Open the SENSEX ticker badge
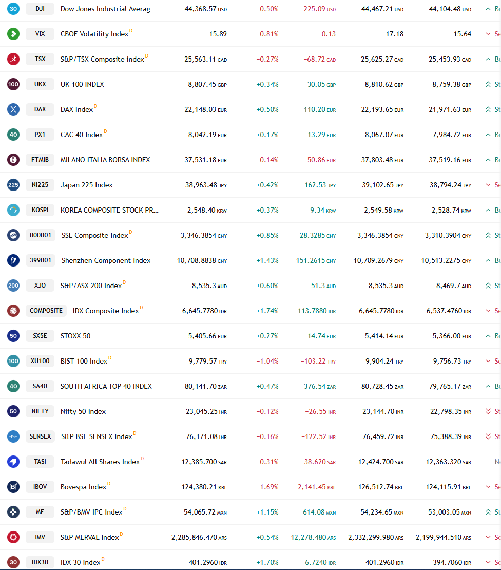The image size is (501, 570). click(x=41, y=436)
